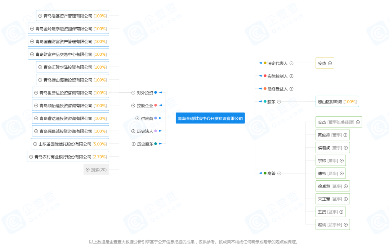Click the red dot beside 实际控制人

[265, 76]
